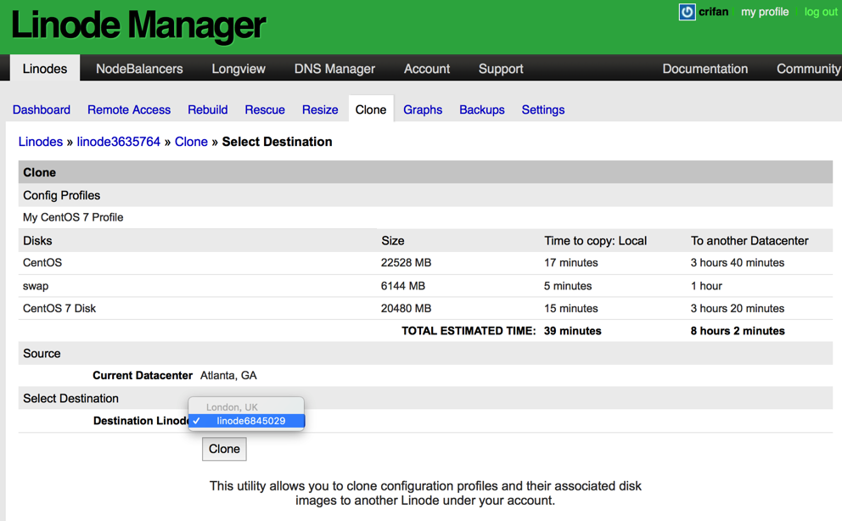Go to the Settings sub-tab
842x521 pixels.
(x=543, y=109)
